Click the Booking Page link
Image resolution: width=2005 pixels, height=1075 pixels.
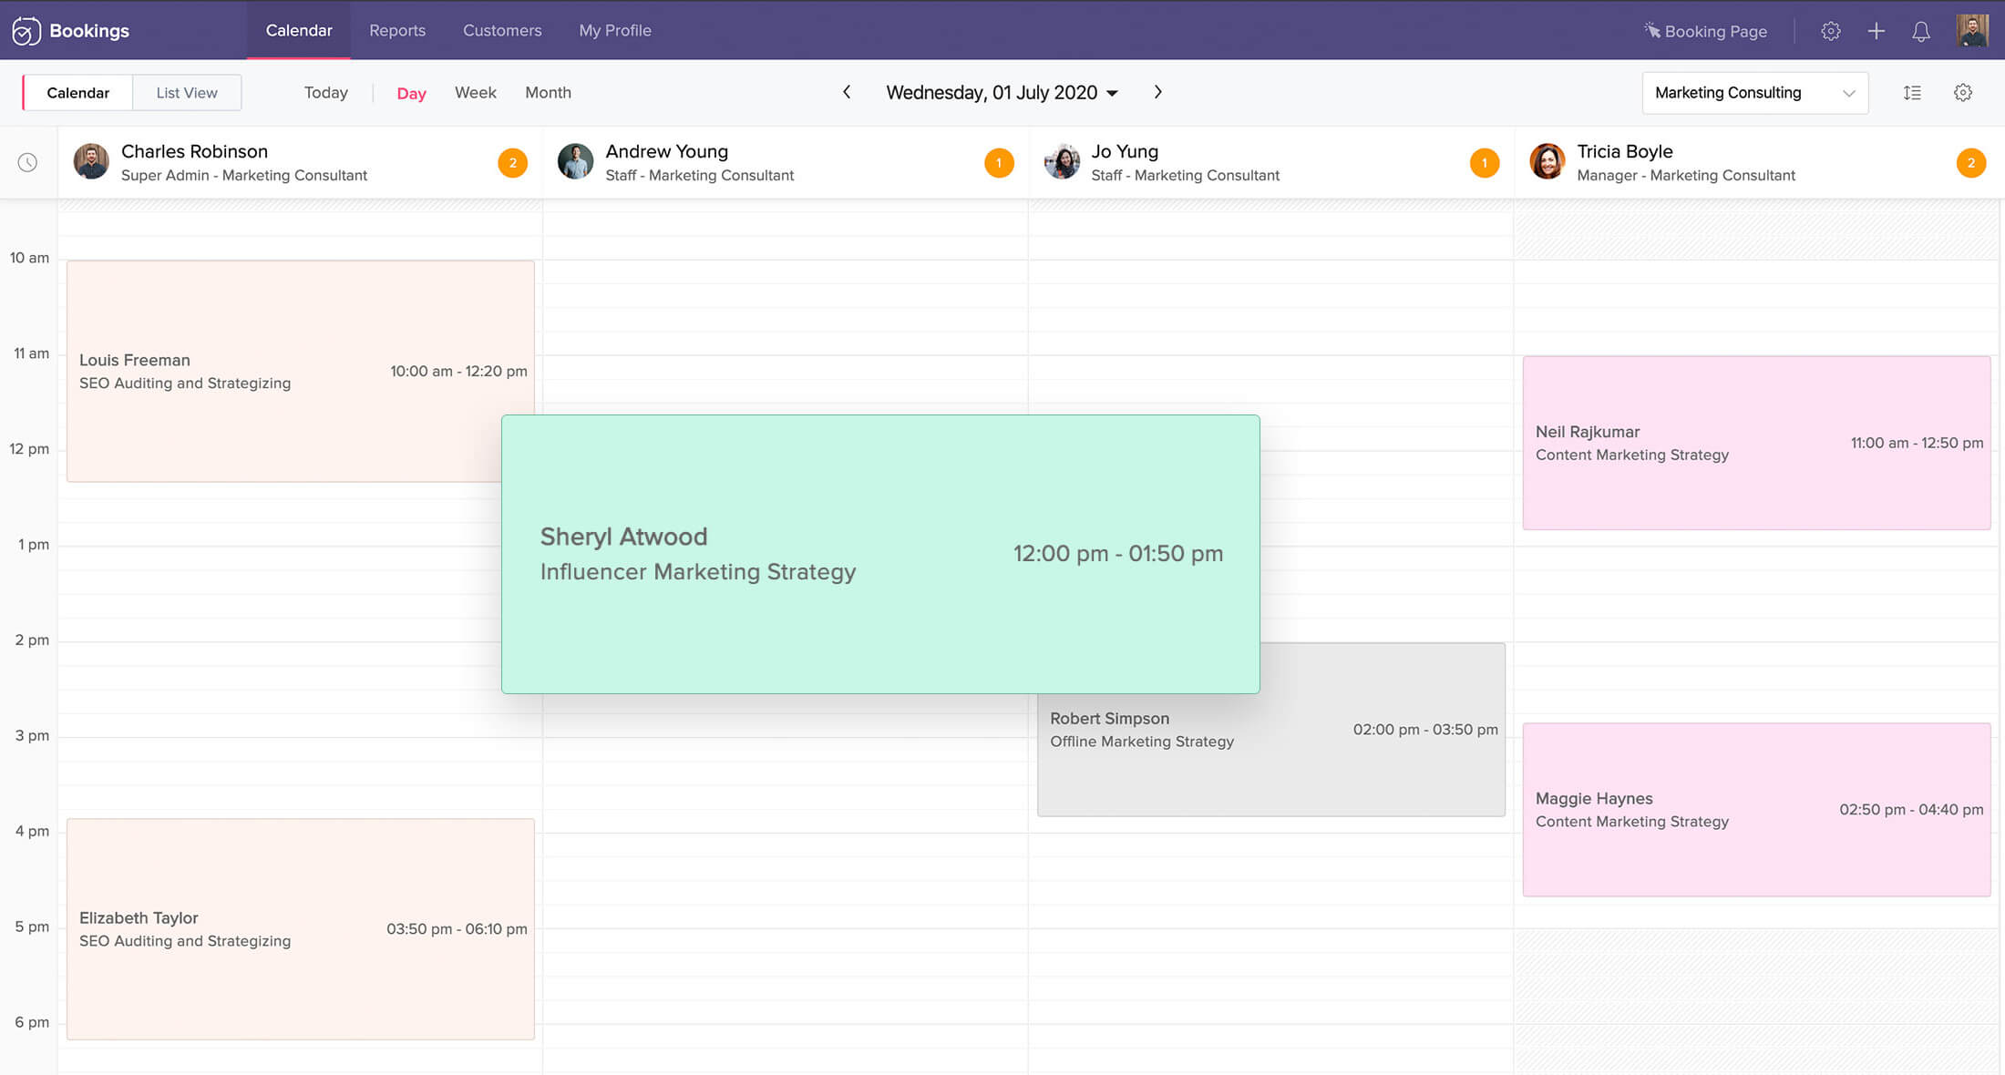(x=1705, y=31)
